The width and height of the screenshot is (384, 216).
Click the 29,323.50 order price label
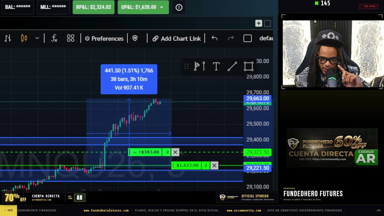[257, 152]
